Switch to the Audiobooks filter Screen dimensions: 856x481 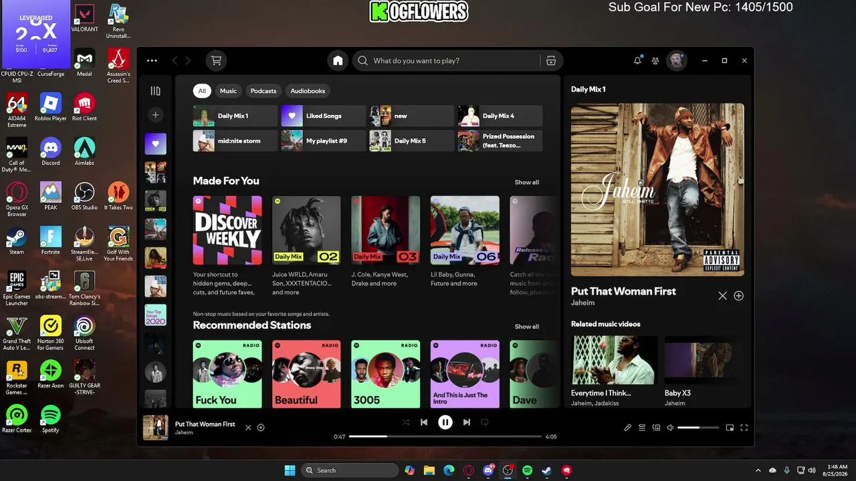coord(308,91)
